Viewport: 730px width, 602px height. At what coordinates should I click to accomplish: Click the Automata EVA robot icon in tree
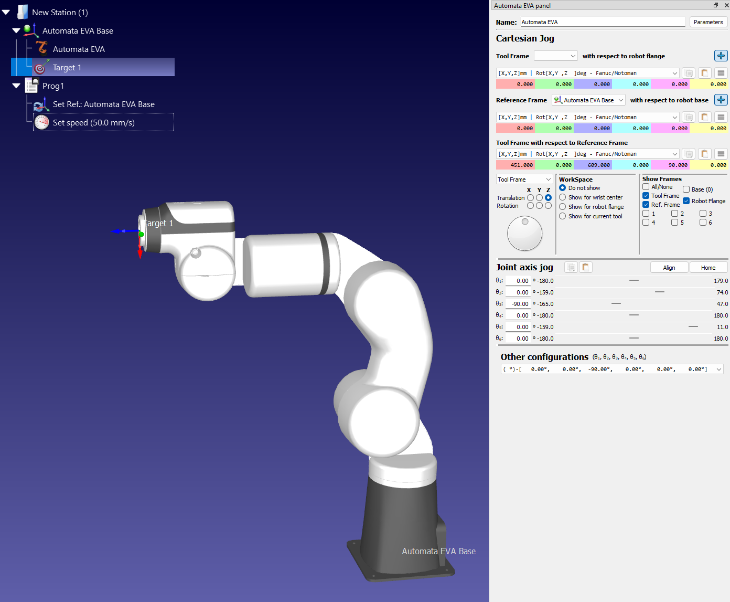click(x=41, y=49)
